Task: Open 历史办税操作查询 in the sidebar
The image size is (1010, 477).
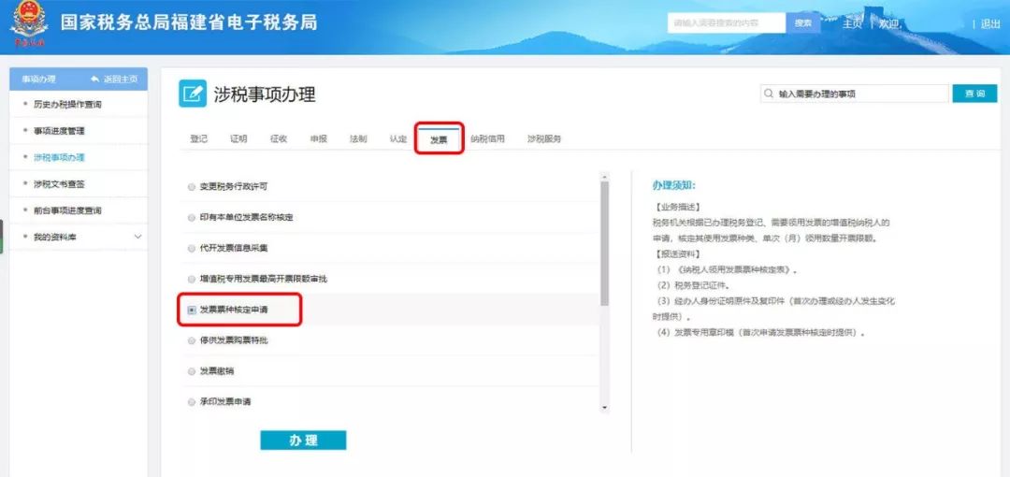Action: (67, 105)
